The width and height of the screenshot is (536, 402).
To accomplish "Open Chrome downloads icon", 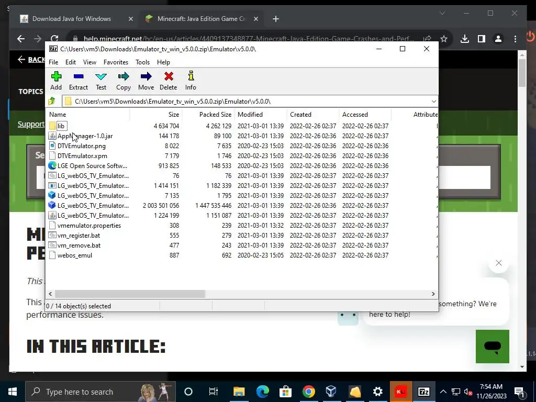I will 465,39.
